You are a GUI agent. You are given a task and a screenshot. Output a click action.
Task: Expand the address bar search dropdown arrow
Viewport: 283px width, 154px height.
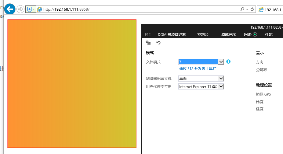point(247,9)
